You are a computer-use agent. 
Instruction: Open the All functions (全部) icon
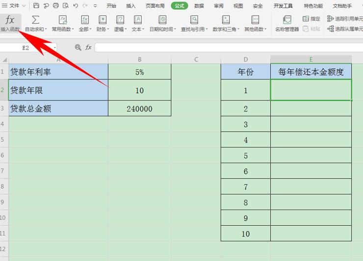click(x=85, y=20)
